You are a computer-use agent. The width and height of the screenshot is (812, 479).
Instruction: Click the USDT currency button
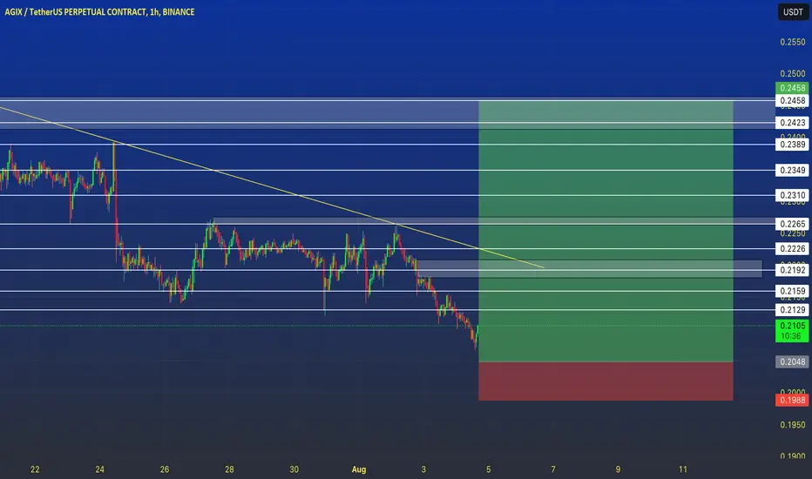793,12
